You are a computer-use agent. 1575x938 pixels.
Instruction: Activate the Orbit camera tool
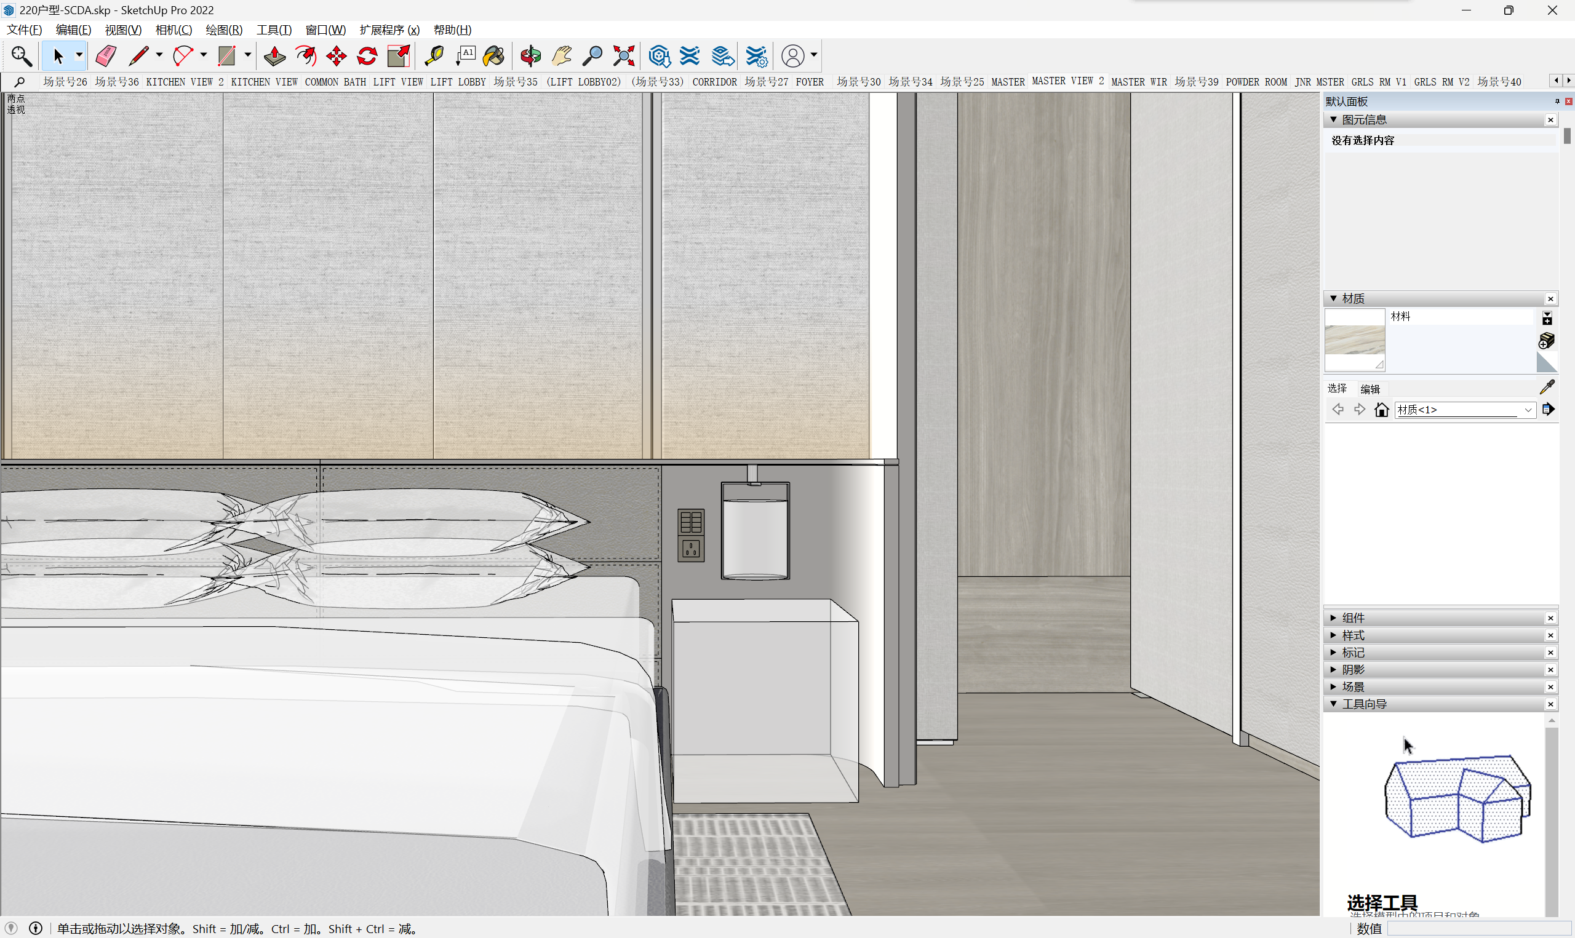530,56
